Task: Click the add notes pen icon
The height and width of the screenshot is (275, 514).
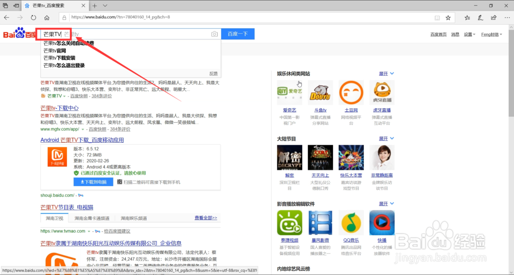Action: (481, 17)
